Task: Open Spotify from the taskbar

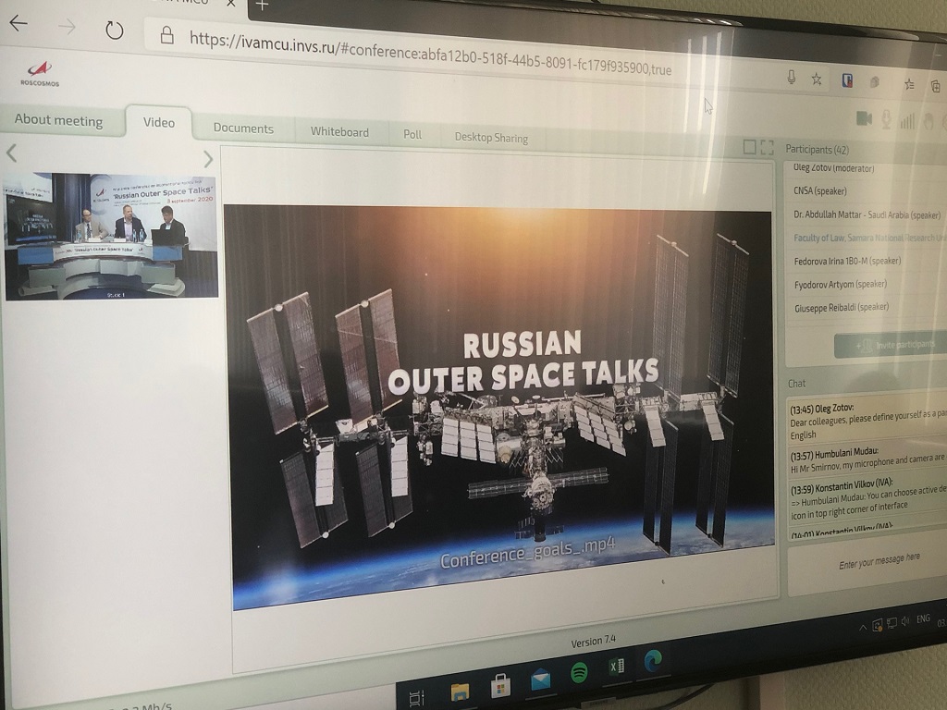Action: pos(579,672)
